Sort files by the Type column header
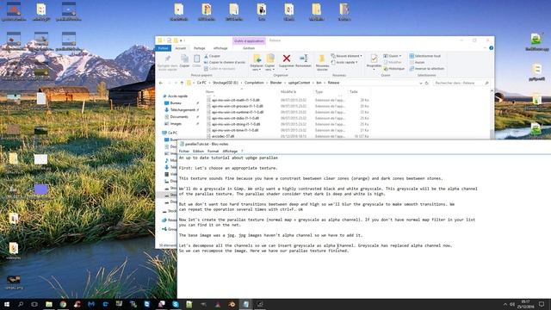Viewport: 551px width, 310px height. click(319, 92)
